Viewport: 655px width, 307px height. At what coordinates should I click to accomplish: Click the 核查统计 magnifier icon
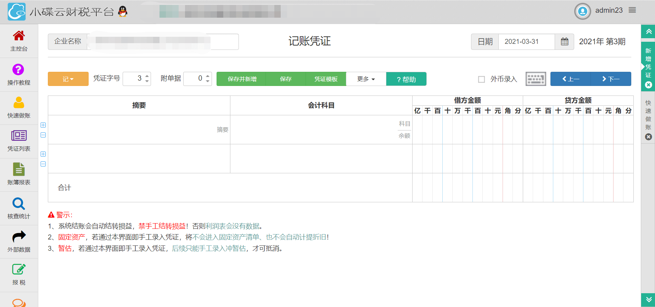pos(19,204)
